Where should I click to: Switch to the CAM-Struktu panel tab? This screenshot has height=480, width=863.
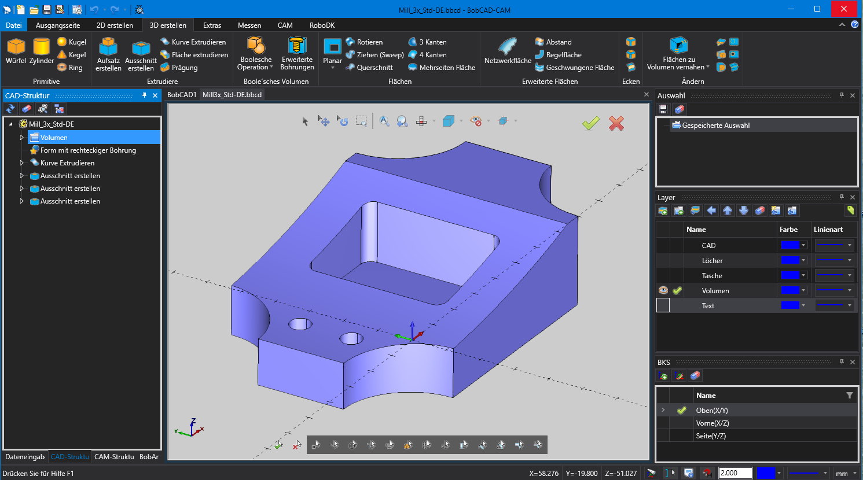pyautogui.click(x=114, y=457)
